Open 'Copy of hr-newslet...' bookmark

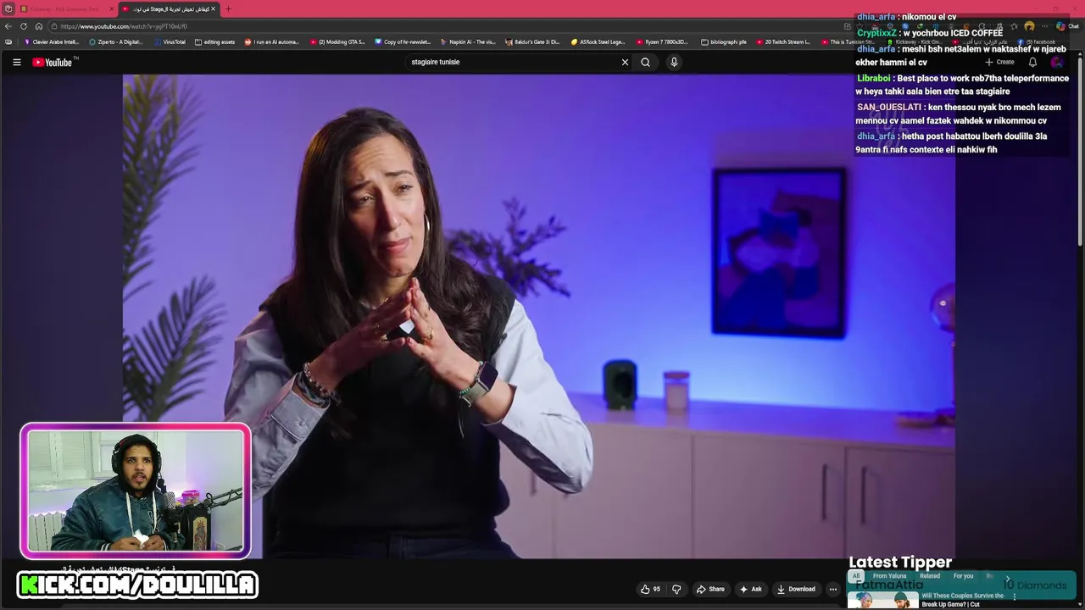point(403,42)
